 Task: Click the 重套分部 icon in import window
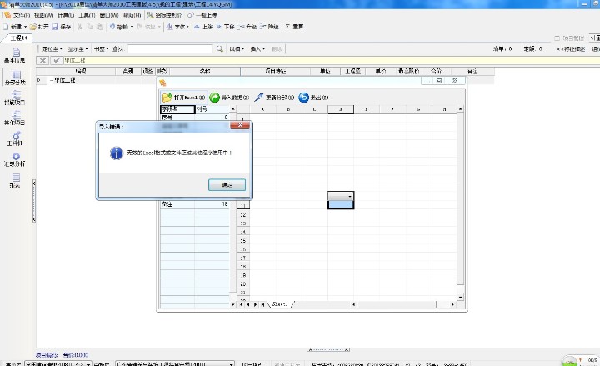(x=260, y=98)
